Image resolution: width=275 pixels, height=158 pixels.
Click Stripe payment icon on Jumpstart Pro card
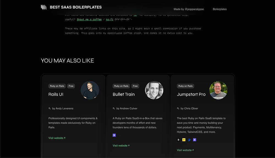[194, 140]
